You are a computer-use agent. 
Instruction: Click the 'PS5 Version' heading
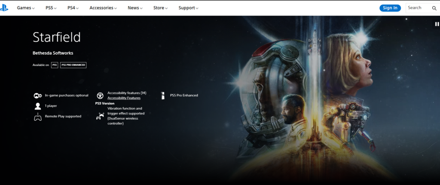point(105,103)
